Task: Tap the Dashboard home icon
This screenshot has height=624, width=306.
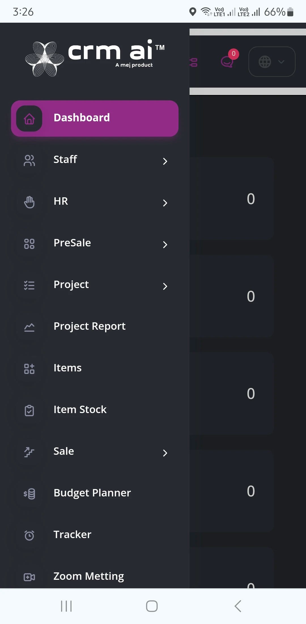Action: click(29, 119)
